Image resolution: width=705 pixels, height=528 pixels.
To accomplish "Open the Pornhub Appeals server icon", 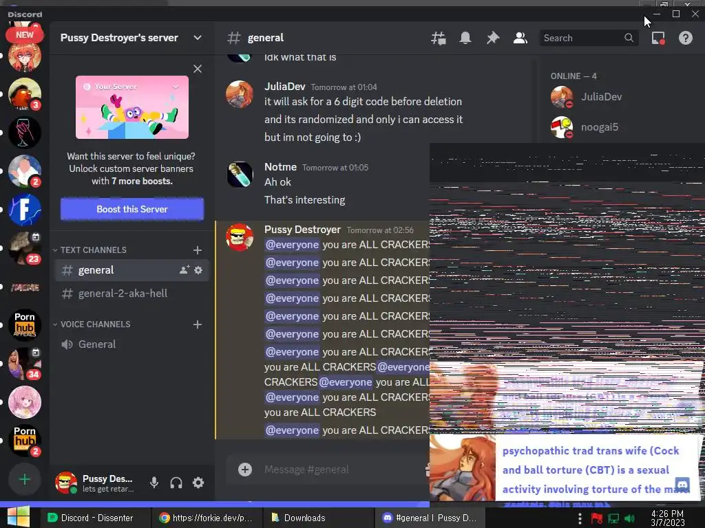I will coord(25,324).
